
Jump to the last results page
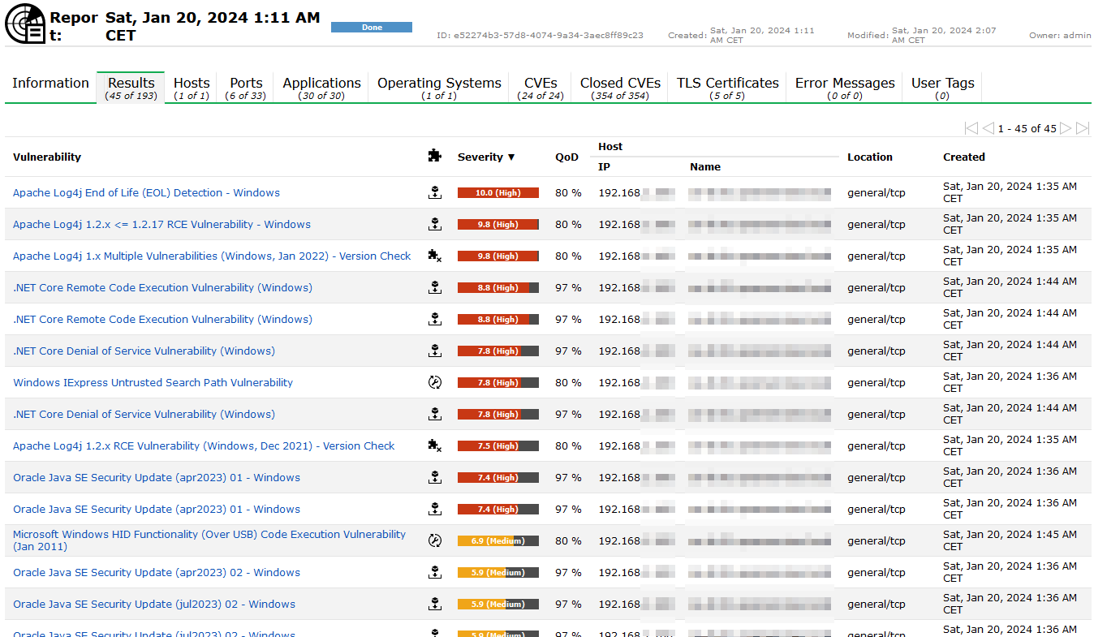pos(1082,128)
